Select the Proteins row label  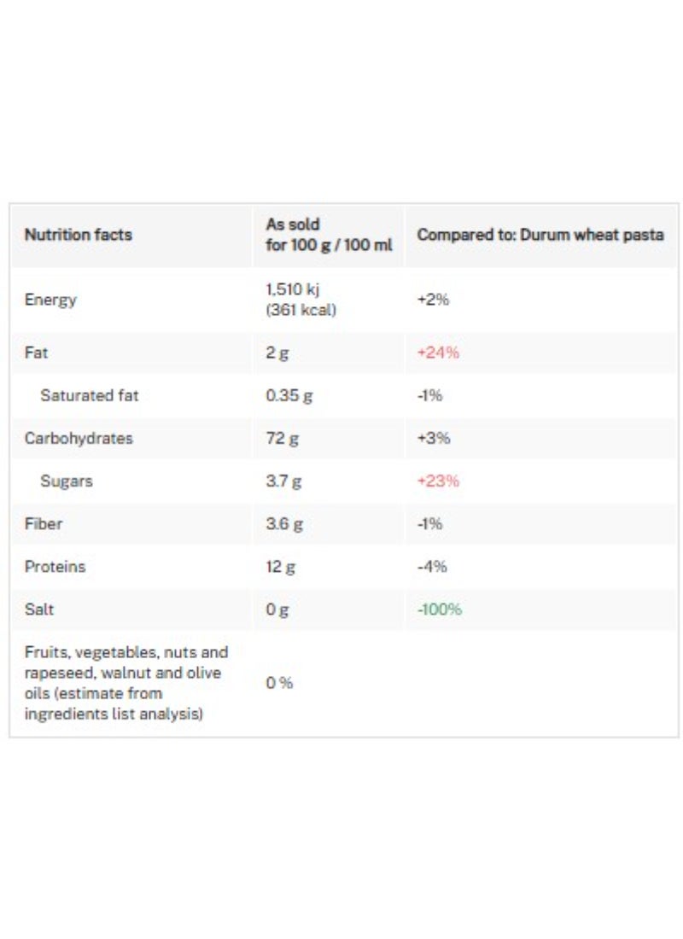click(x=55, y=566)
